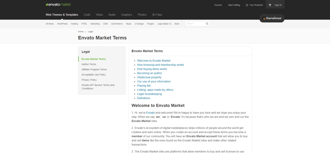Switch to the Code category
Screen dimensions: 330x154
point(87,15)
